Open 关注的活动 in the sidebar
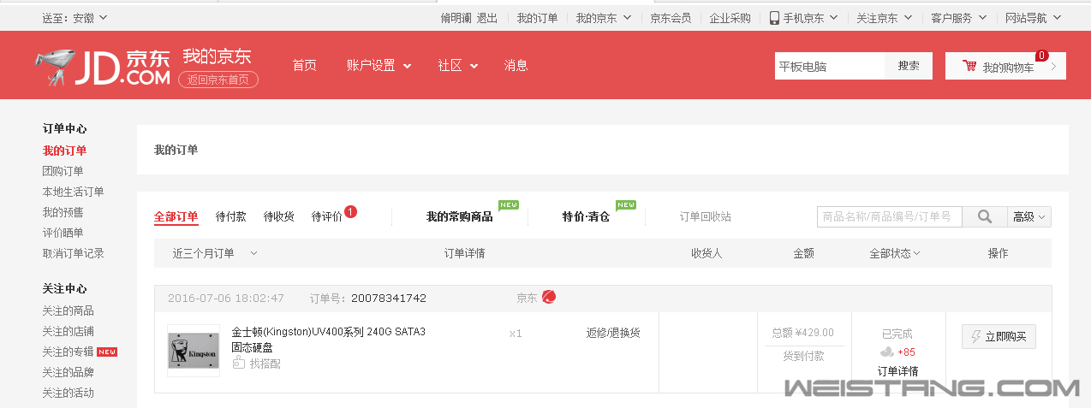The image size is (1091, 408). pos(69,393)
